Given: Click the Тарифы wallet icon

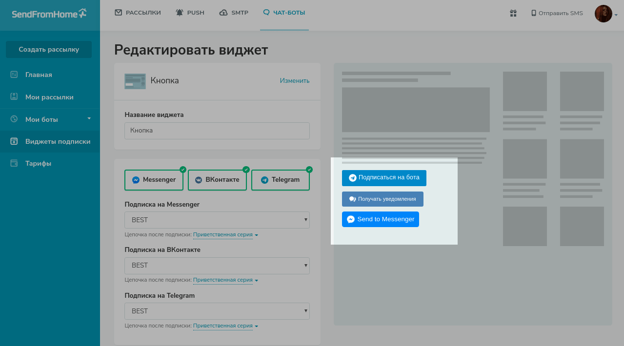Looking at the screenshot, I should pos(14,163).
